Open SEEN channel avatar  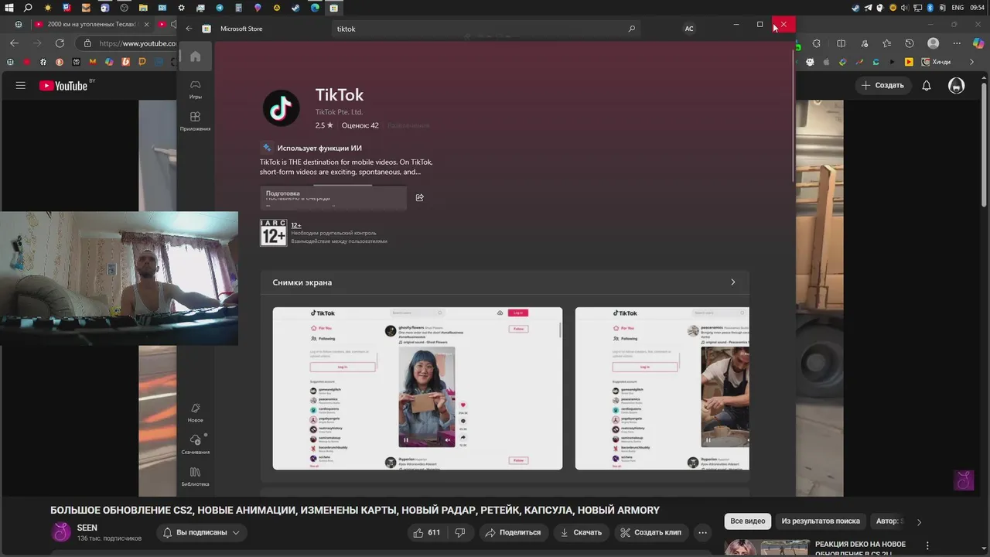coord(60,531)
